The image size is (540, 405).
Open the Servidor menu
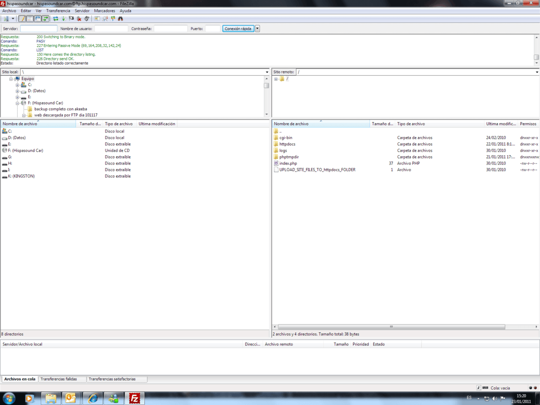tap(82, 11)
